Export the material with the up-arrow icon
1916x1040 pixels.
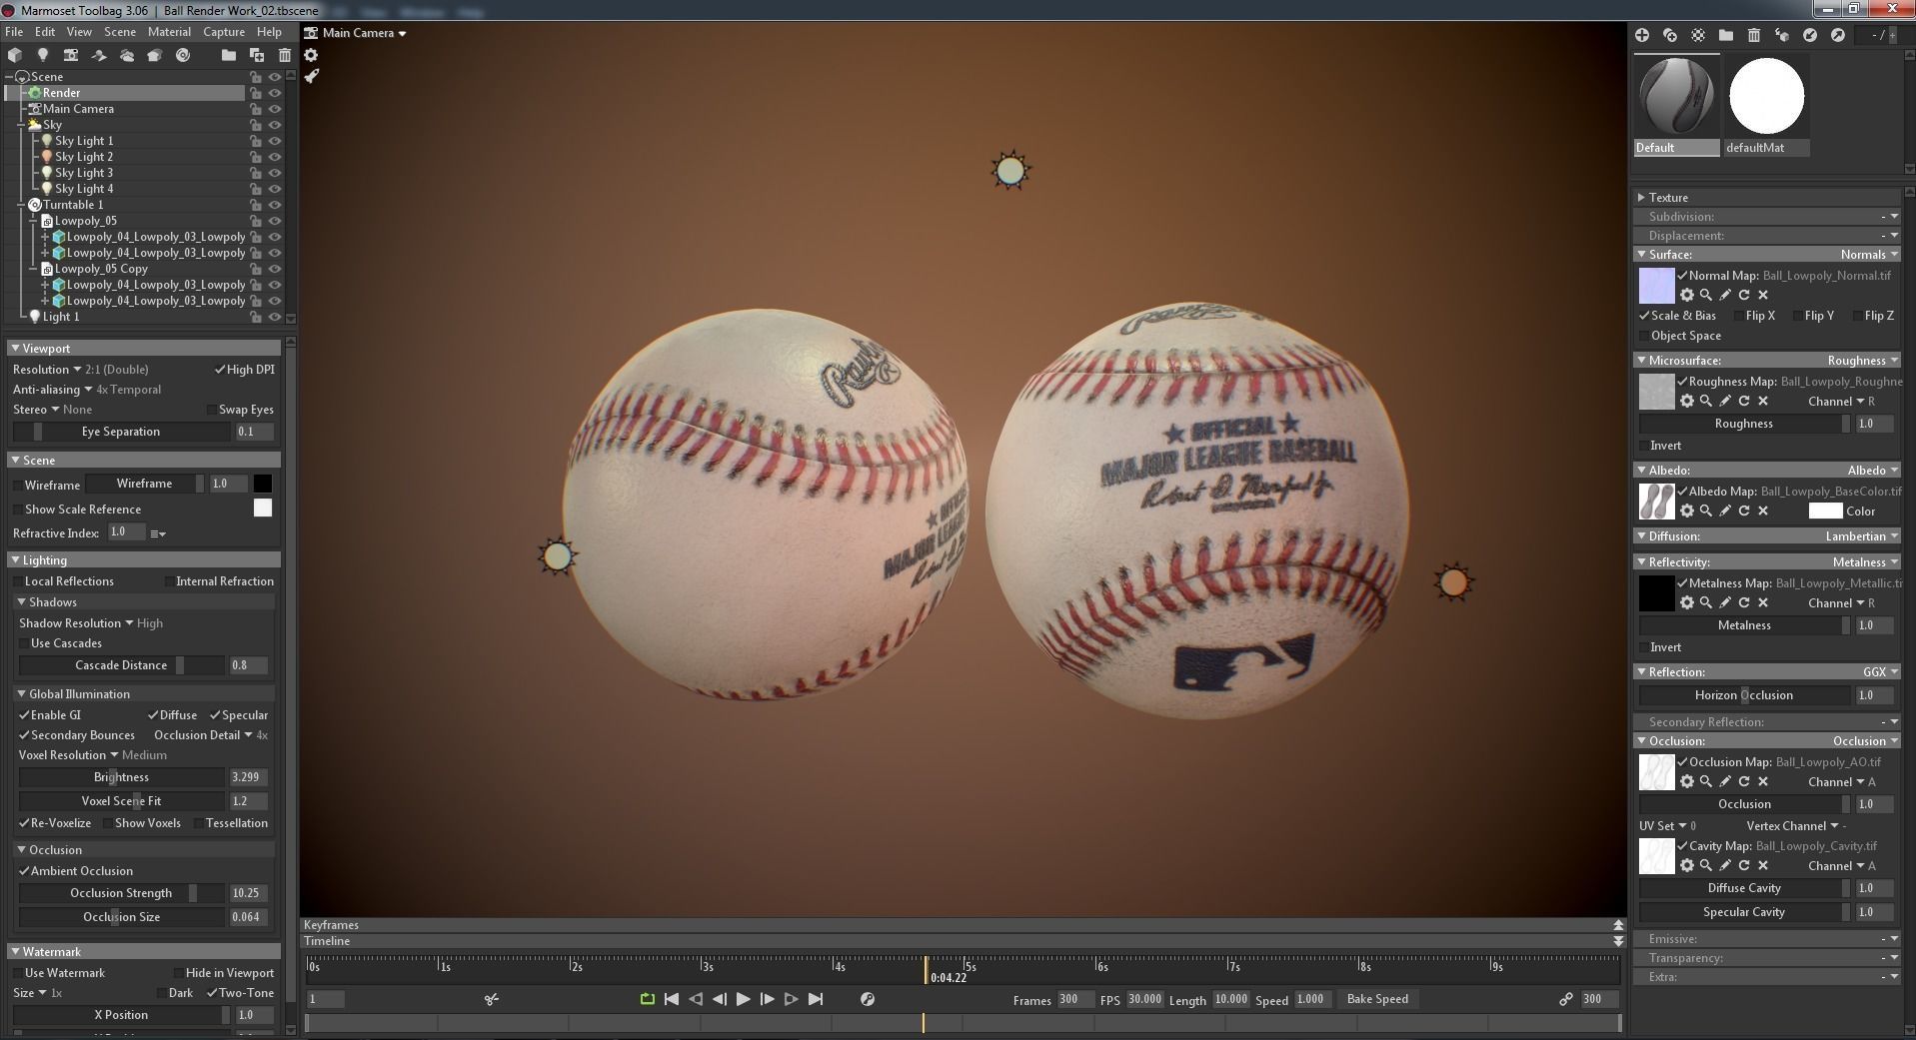pyautogui.click(x=1838, y=35)
